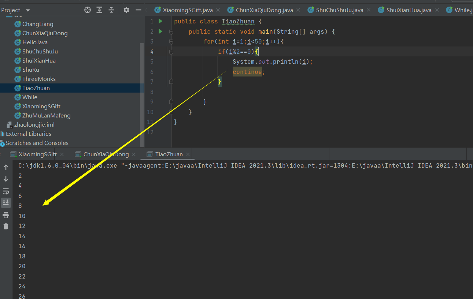Viewport: 473px width, 299px height.
Task: Close the XiaomingSGift run tab
Action: tap(62, 154)
